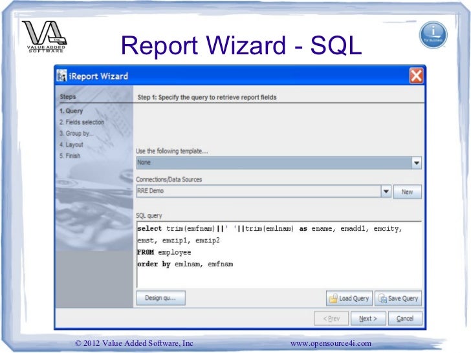Click the 'Connections/Data Sources' label
The image size is (471, 353).
point(169,180)
